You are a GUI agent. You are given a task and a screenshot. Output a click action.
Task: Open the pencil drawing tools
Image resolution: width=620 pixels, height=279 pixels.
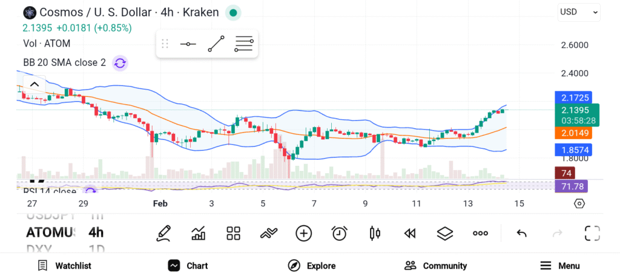click(x=163, y=233)
